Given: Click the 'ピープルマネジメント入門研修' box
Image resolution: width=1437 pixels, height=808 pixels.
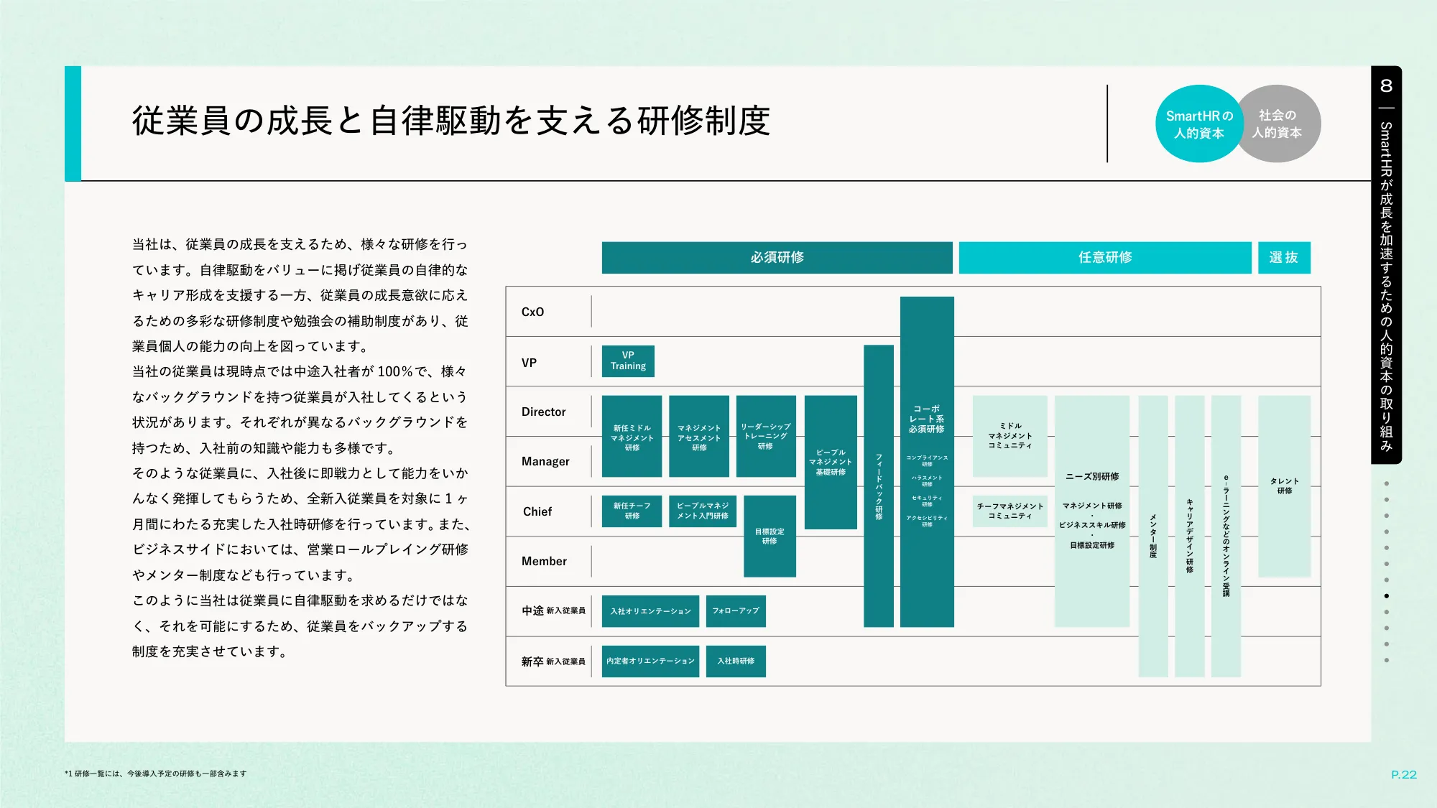Looking at the screenshot, I should click(703, 511).
